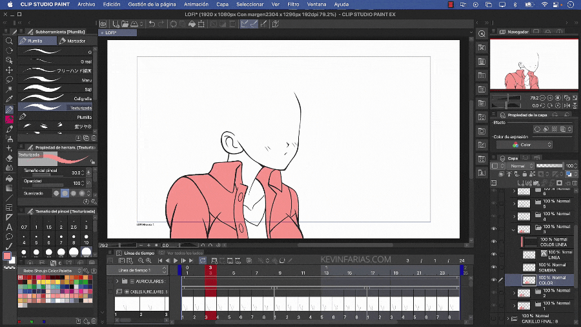
Task: Expand the AURICULARES timeline folder
Action: tap(117, 281)
